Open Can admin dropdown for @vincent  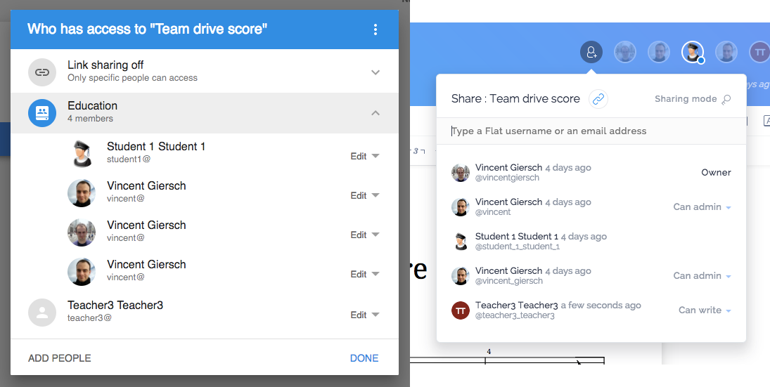[702, 207]
